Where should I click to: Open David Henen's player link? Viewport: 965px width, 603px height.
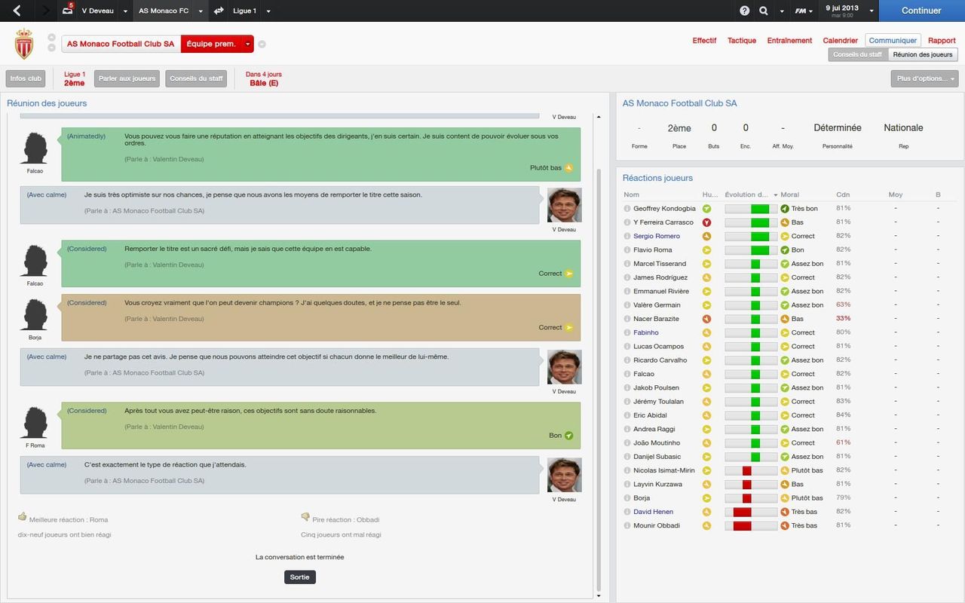click(654, 512)
